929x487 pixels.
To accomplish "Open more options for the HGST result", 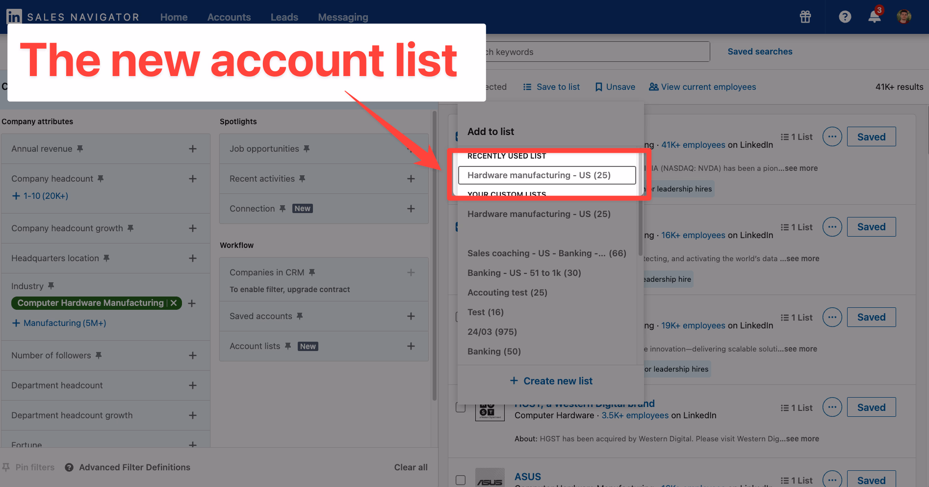I will click(x=832, y=407).
